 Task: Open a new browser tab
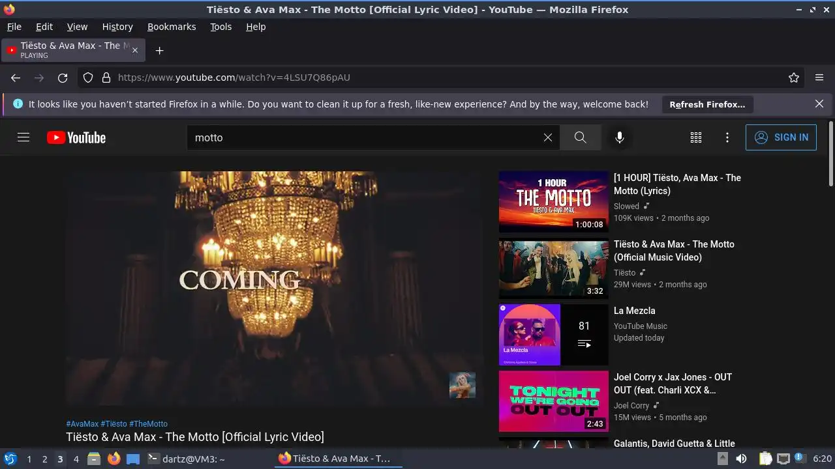[159, 50]
